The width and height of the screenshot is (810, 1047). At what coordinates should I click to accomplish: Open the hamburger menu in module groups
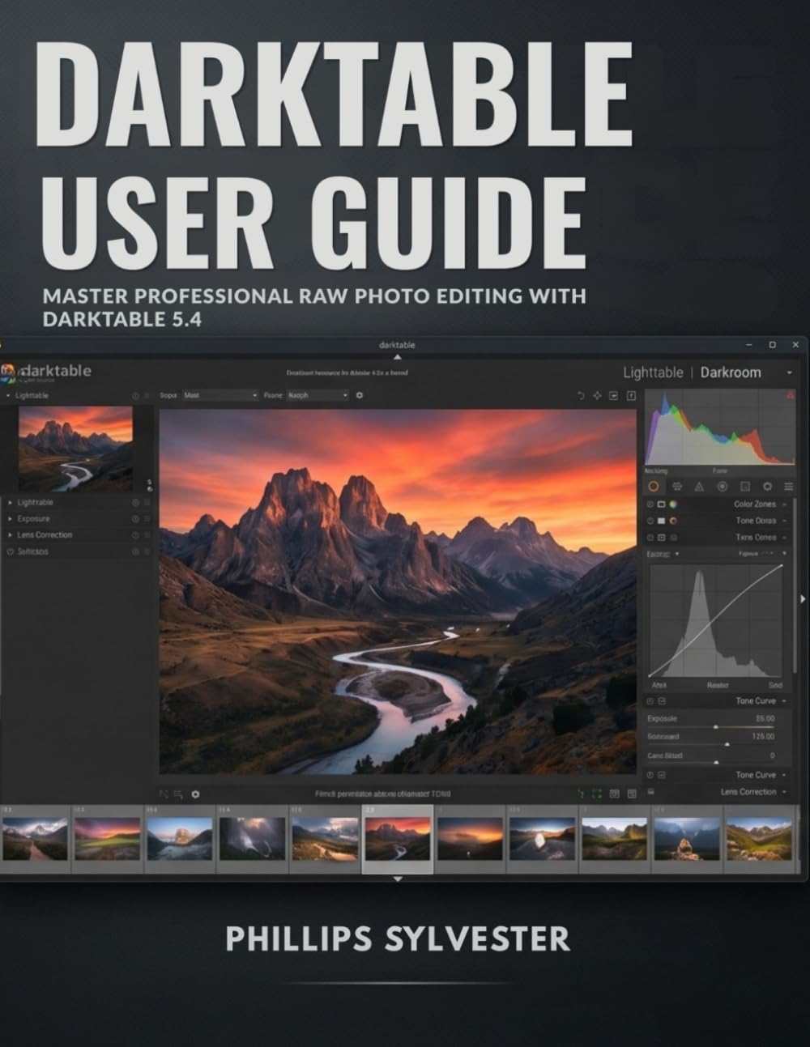pos(789,487)
